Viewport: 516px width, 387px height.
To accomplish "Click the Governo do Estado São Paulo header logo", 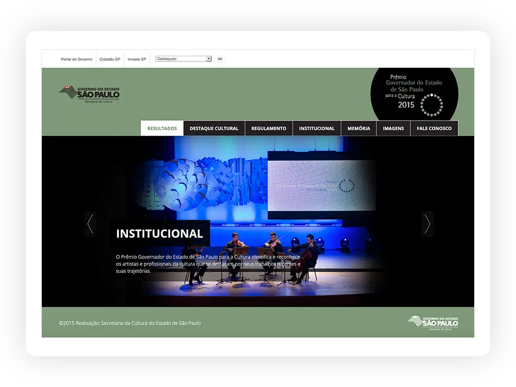I will click(x=91, y=94).
